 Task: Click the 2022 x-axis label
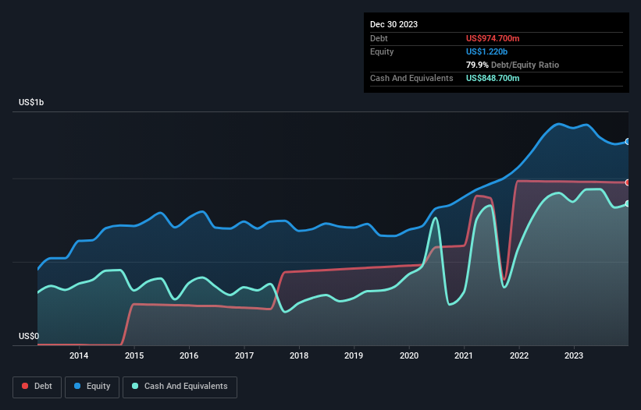(518, 355)
